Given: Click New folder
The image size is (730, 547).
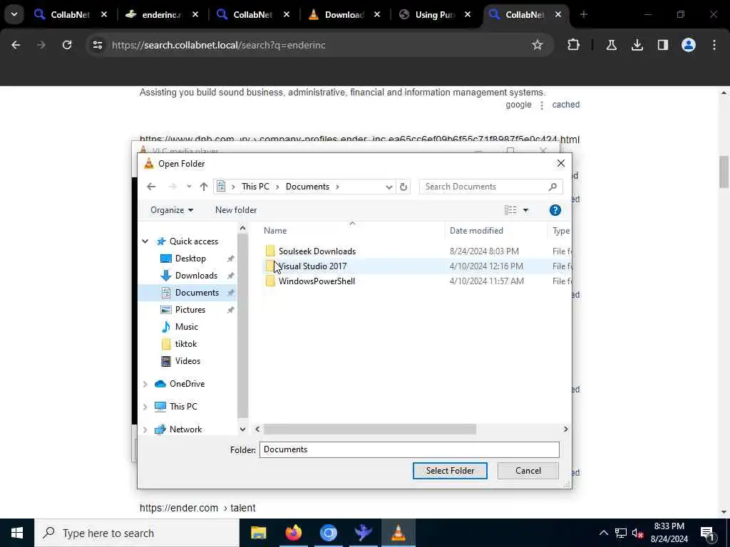Looking at the screenshot, I should 236,210.
